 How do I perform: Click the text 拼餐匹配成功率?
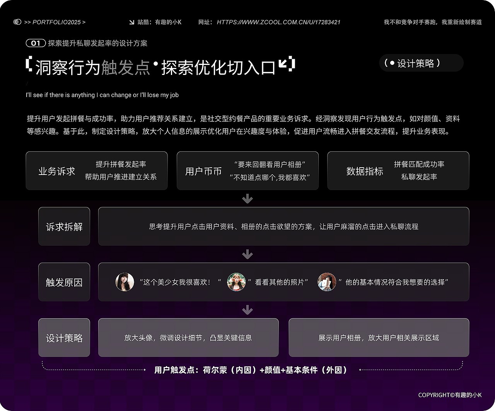point(419,164)
